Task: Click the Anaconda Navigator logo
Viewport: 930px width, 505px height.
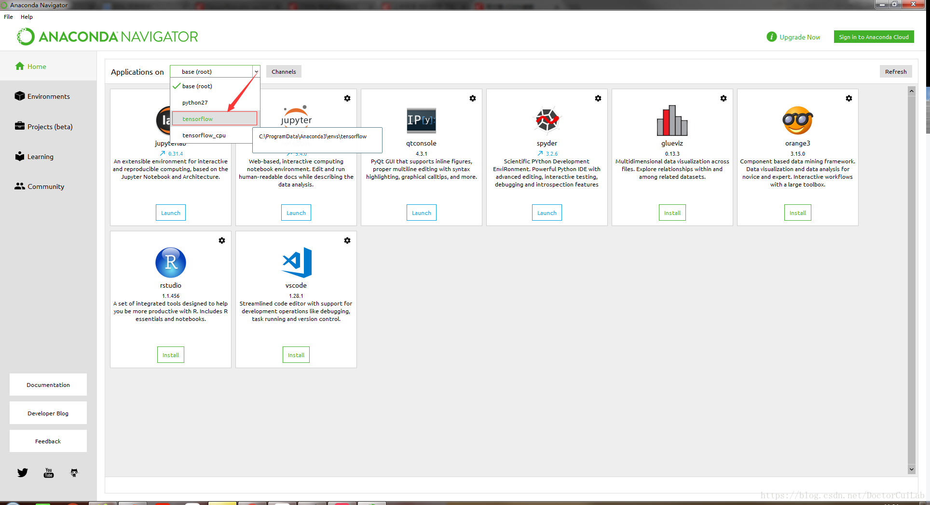Action: click(107, 37)
